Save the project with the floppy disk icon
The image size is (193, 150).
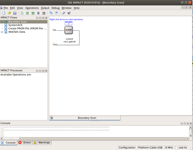tap(15, 13)
